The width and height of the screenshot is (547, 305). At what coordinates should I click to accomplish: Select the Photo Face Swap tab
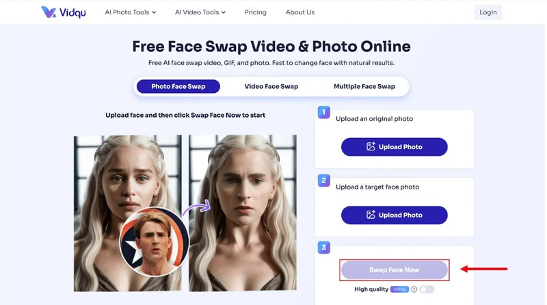(x=178, y=86)
